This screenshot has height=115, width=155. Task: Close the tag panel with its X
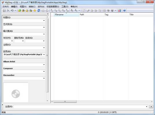tap(48, 14)
